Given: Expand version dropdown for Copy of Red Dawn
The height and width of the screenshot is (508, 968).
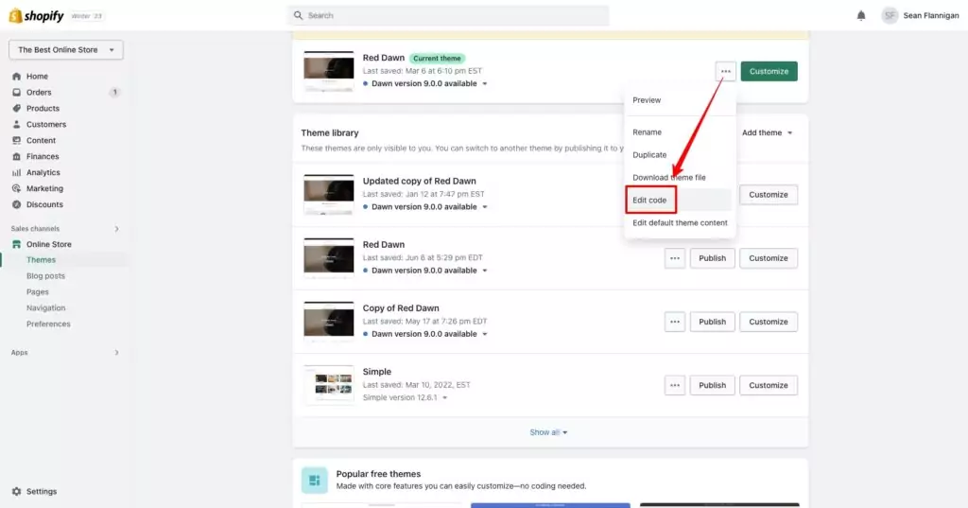Looking at the screenshot, I should [x=485, y=334].
